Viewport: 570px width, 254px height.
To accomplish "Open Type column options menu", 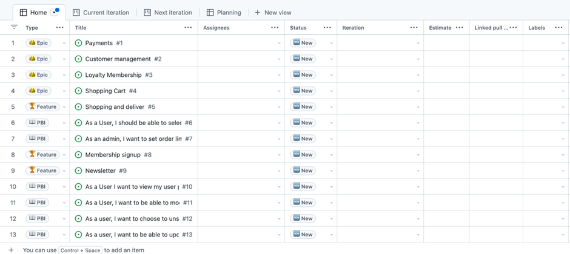I will (x=59, y=28).
